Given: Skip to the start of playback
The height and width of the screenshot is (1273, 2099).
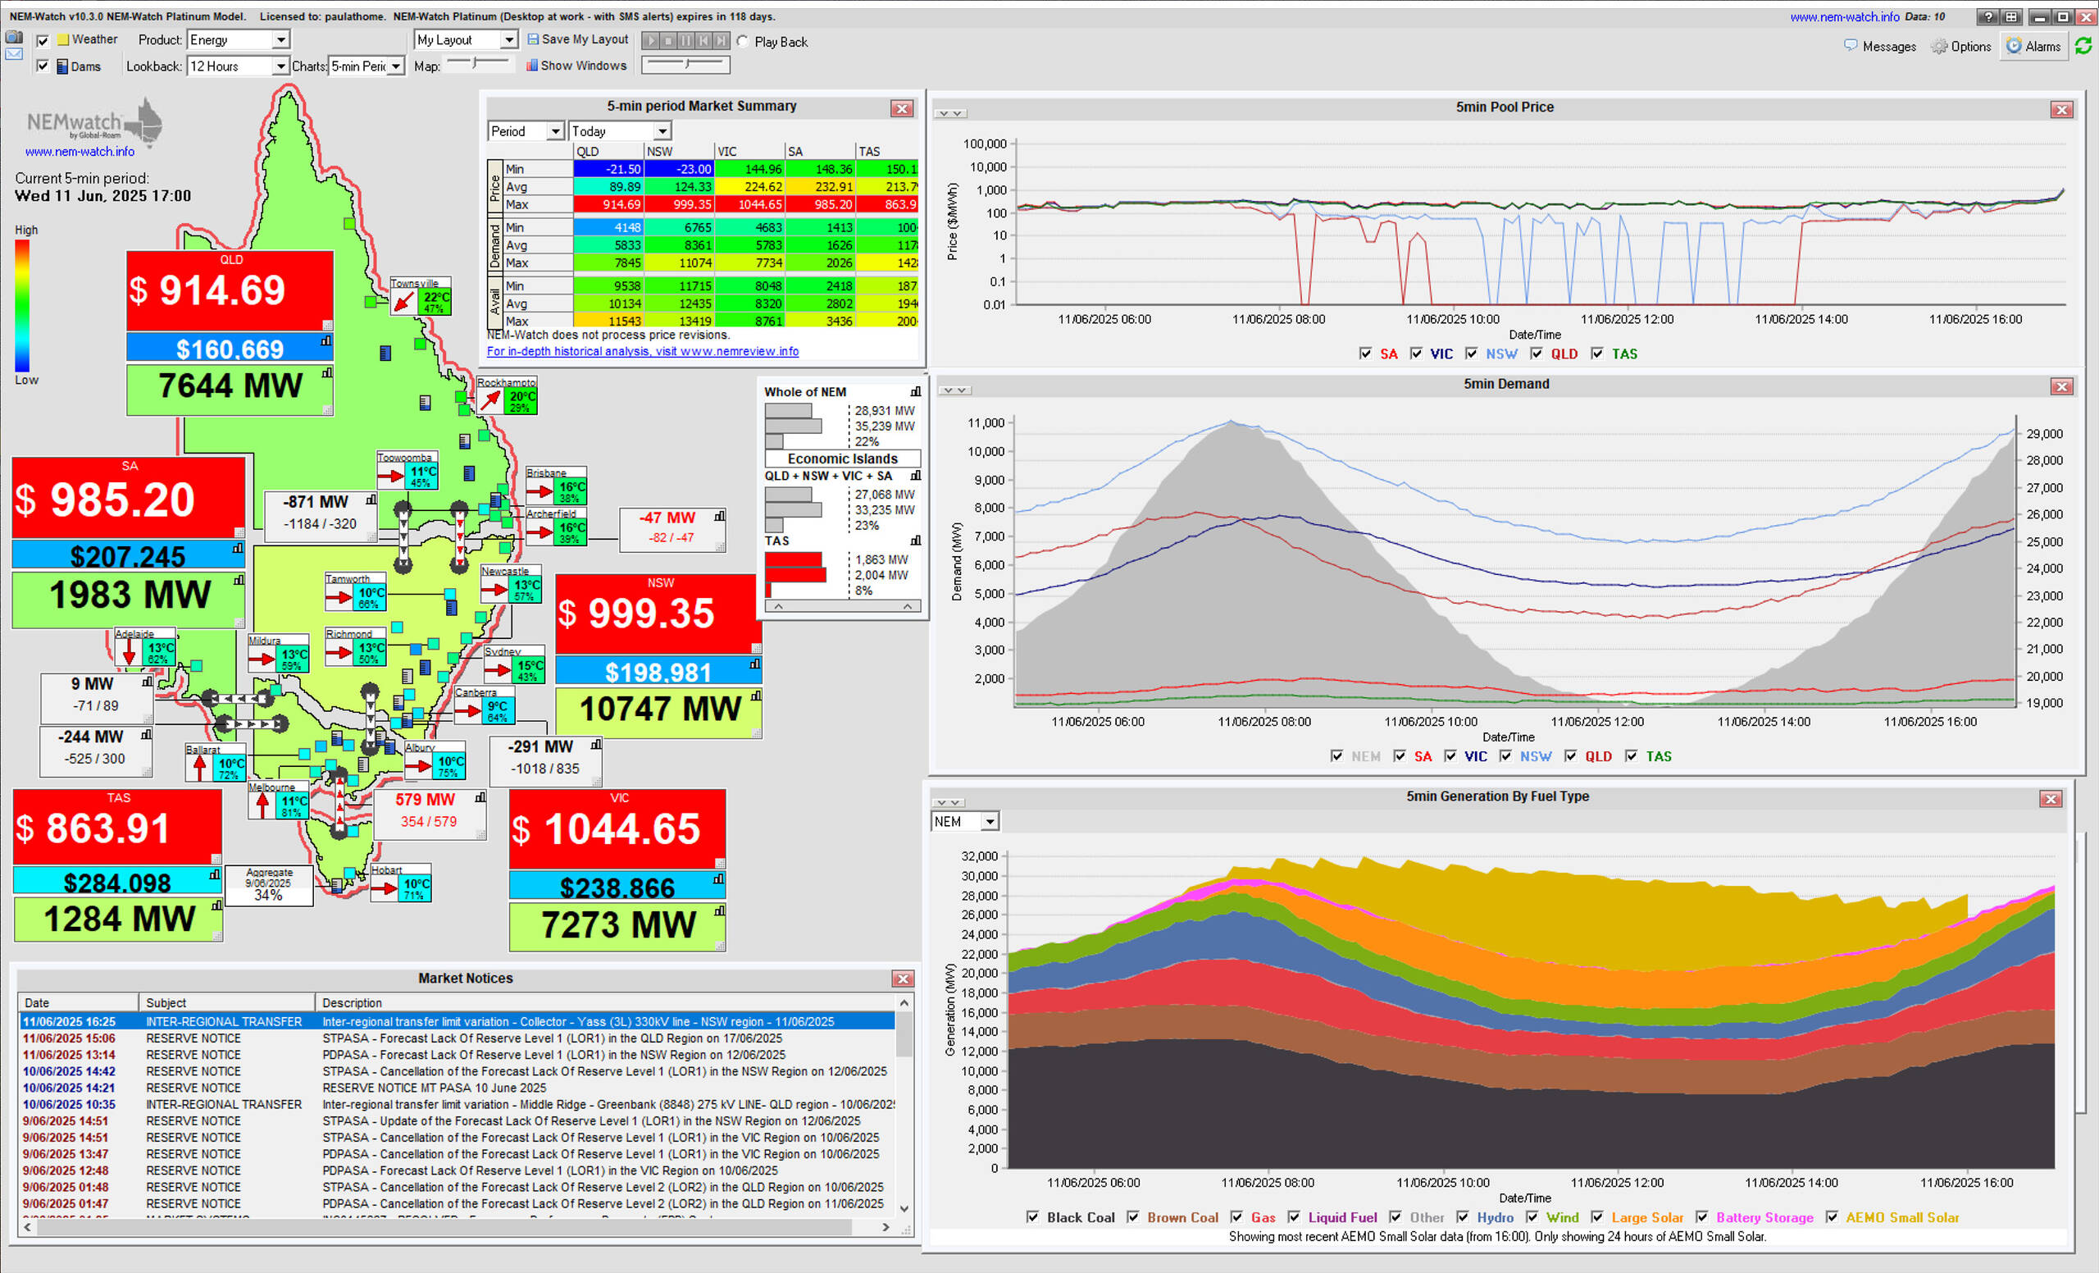Looking at the screenshot, I should (x=703, y=40).
